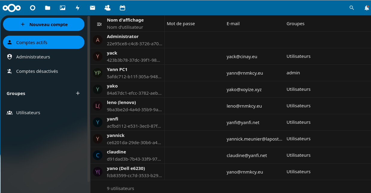Image resolution: width=371 pixels, height=193 pixels.
Task: Open the Mail envelope icon
Action: (93, 8)
